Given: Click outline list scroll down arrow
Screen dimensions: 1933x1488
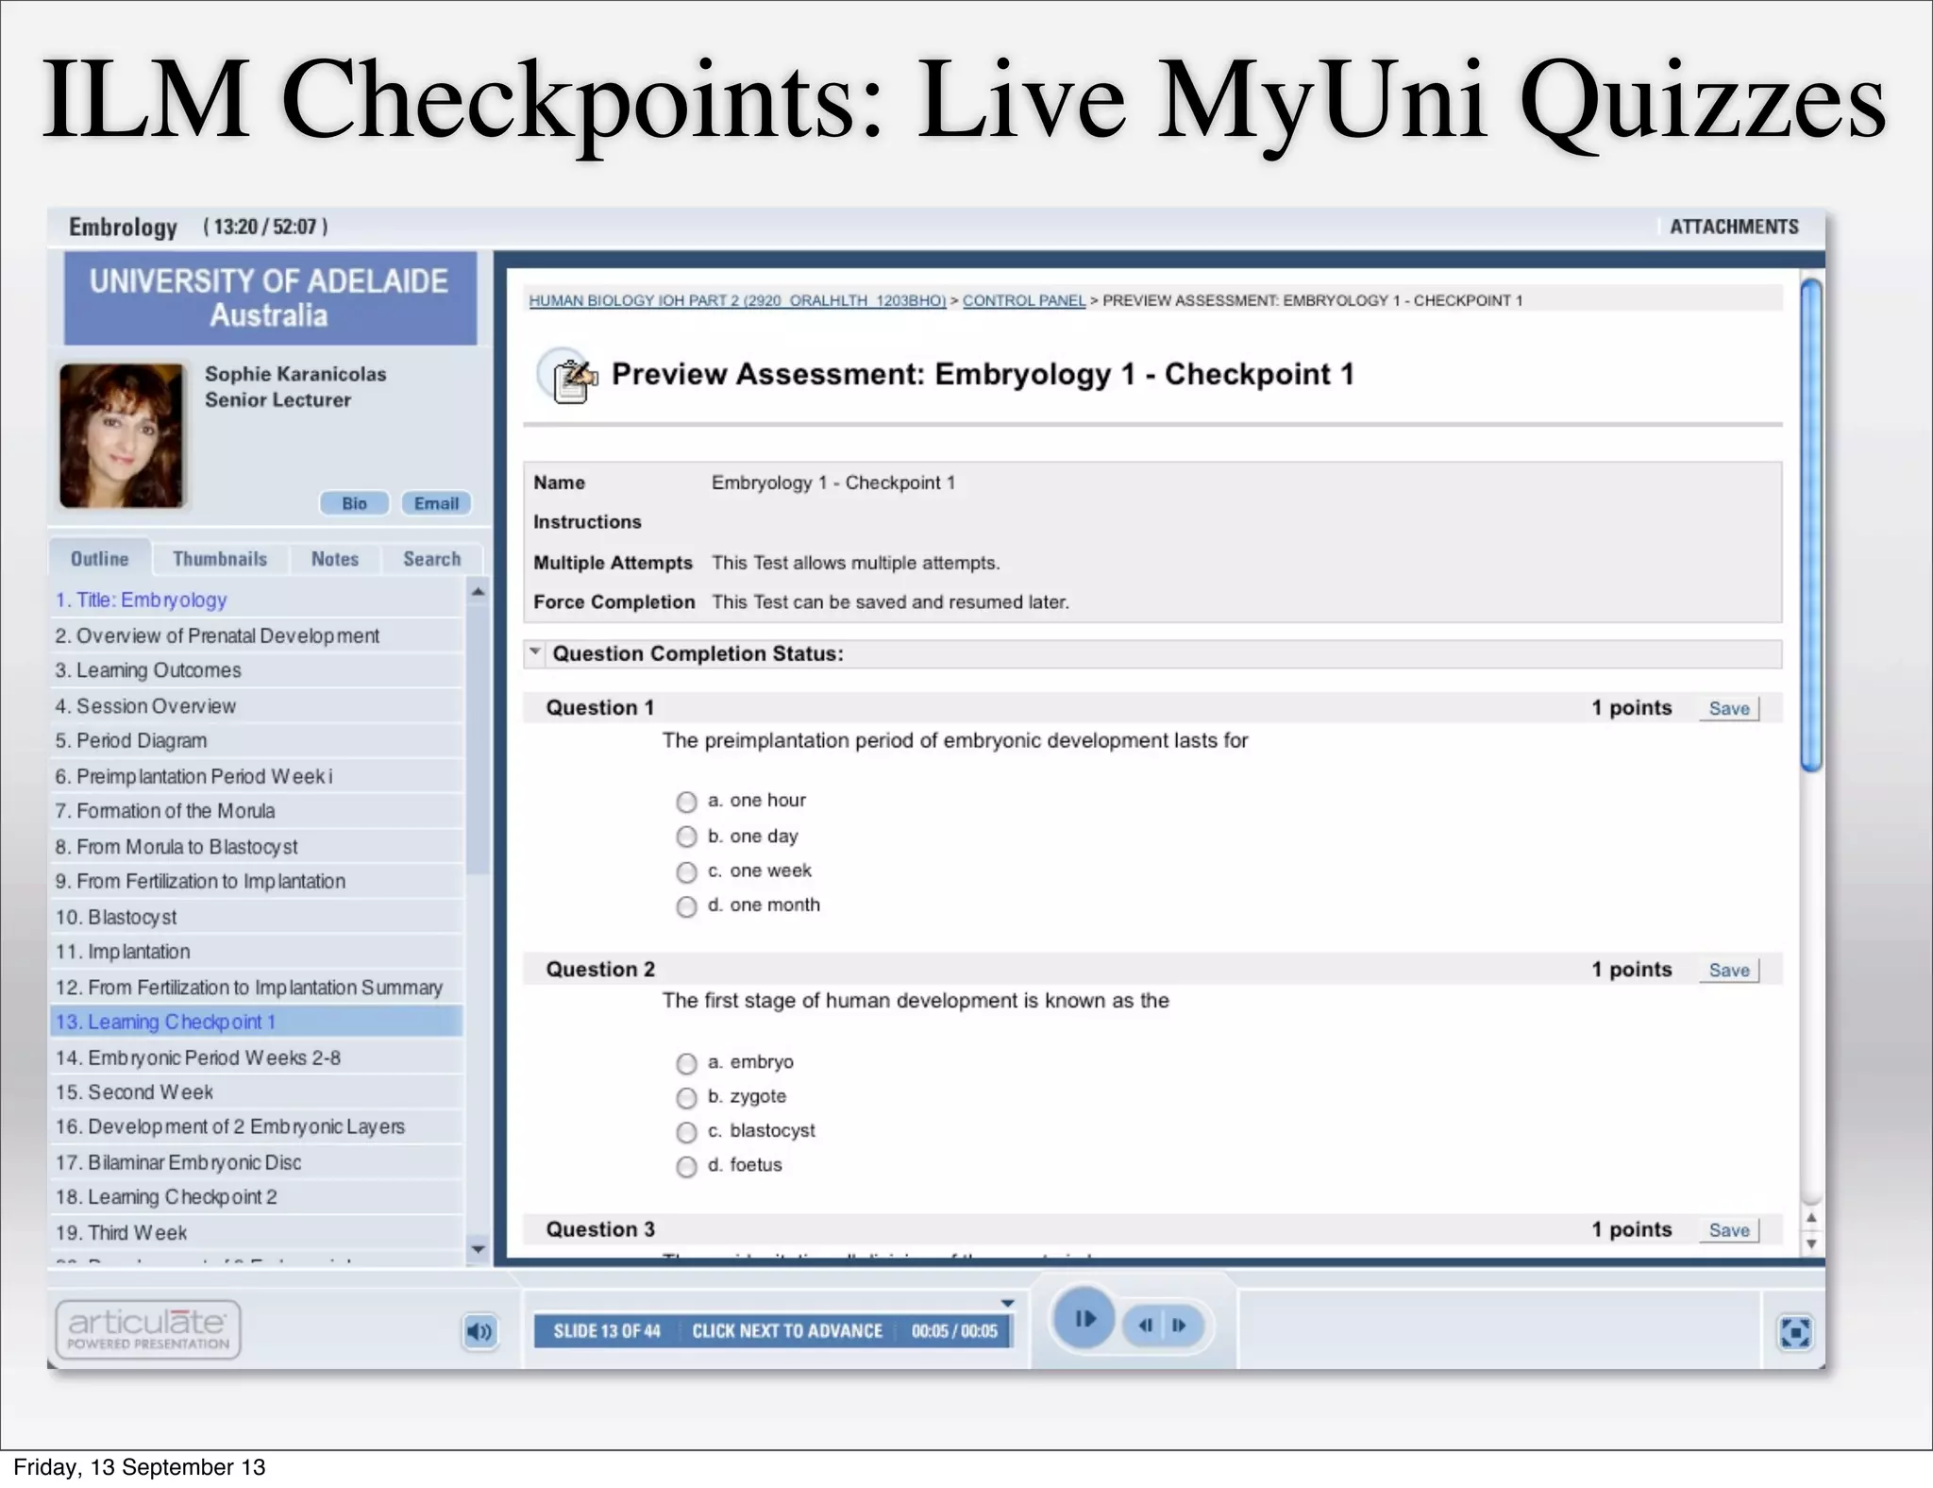Looking at the screenshot, I should point(478,1249).
